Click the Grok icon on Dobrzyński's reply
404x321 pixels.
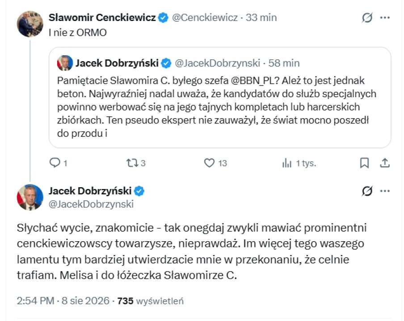[367, 191]
